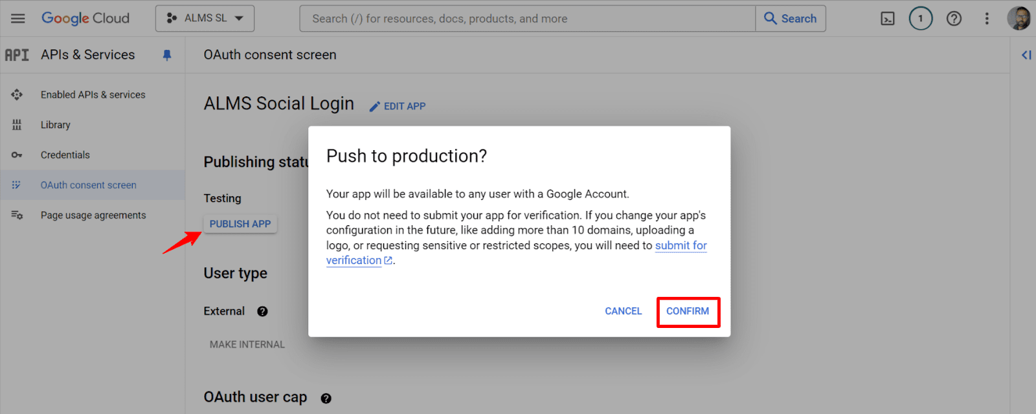The width and height of the screenshot is (1036, 414).
Task: Click the API icon beside APIs & Services
Action: [17, 55]
